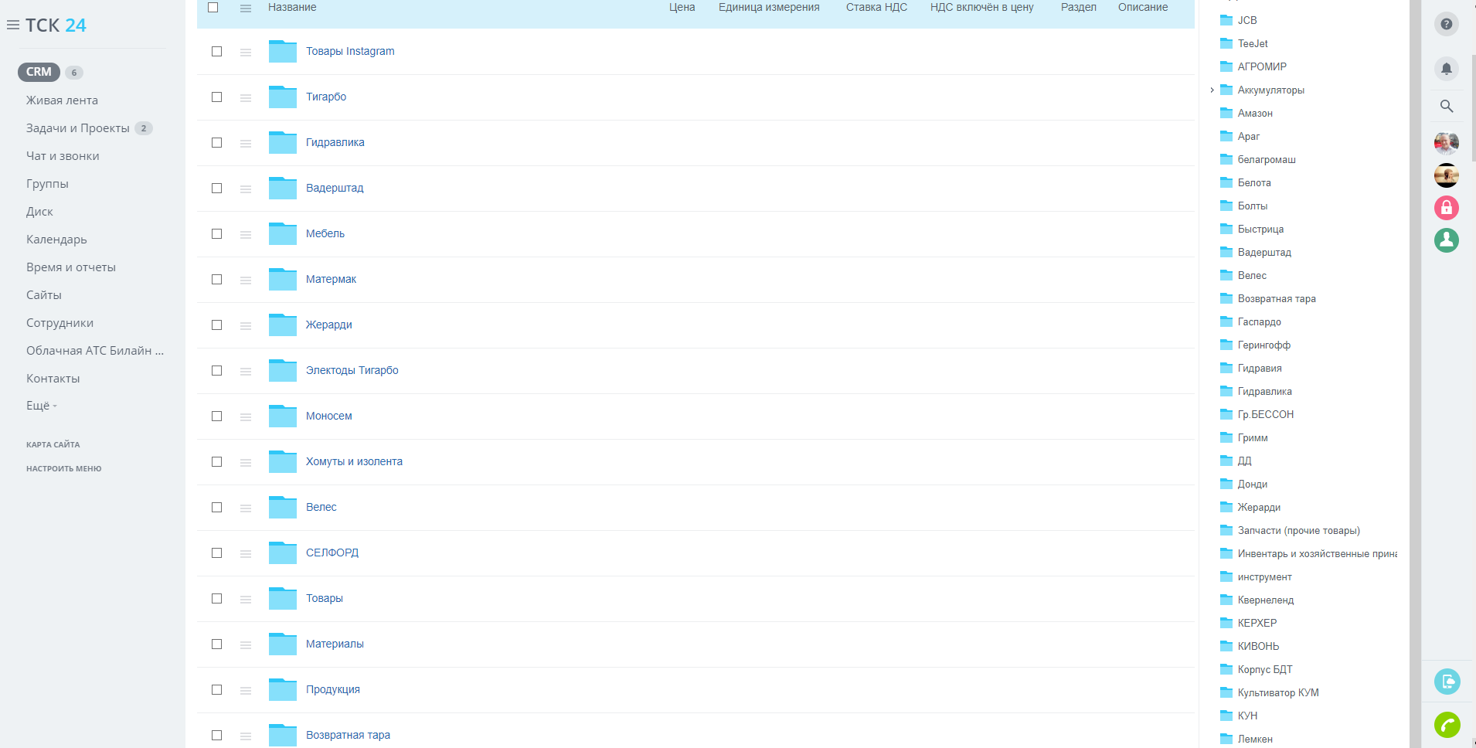Open the column settings menu in header
Viewport: 1476px width, 748px height.
click(x=246, y=8)
